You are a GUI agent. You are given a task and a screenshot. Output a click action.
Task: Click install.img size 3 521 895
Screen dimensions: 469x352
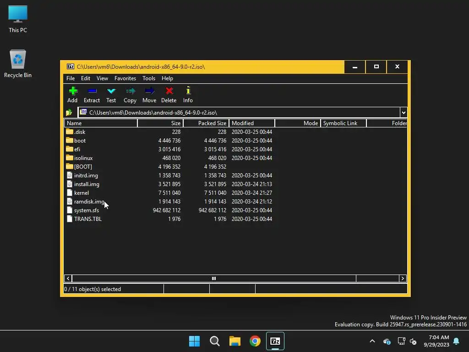pos(169,184)
